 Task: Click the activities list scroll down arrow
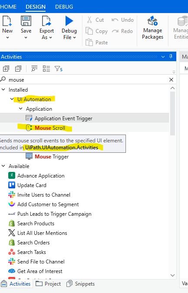172,275
